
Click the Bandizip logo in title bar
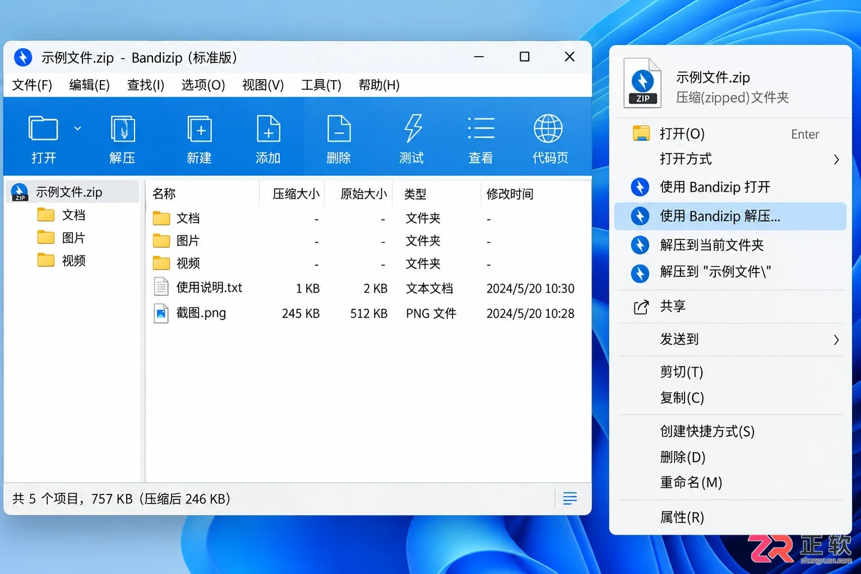23,57
